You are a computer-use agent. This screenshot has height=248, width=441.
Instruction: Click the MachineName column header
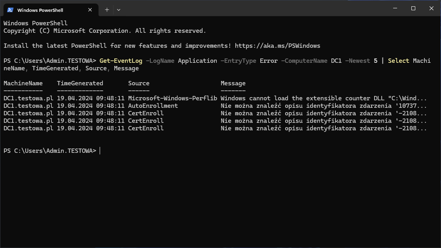pos(23,83)
